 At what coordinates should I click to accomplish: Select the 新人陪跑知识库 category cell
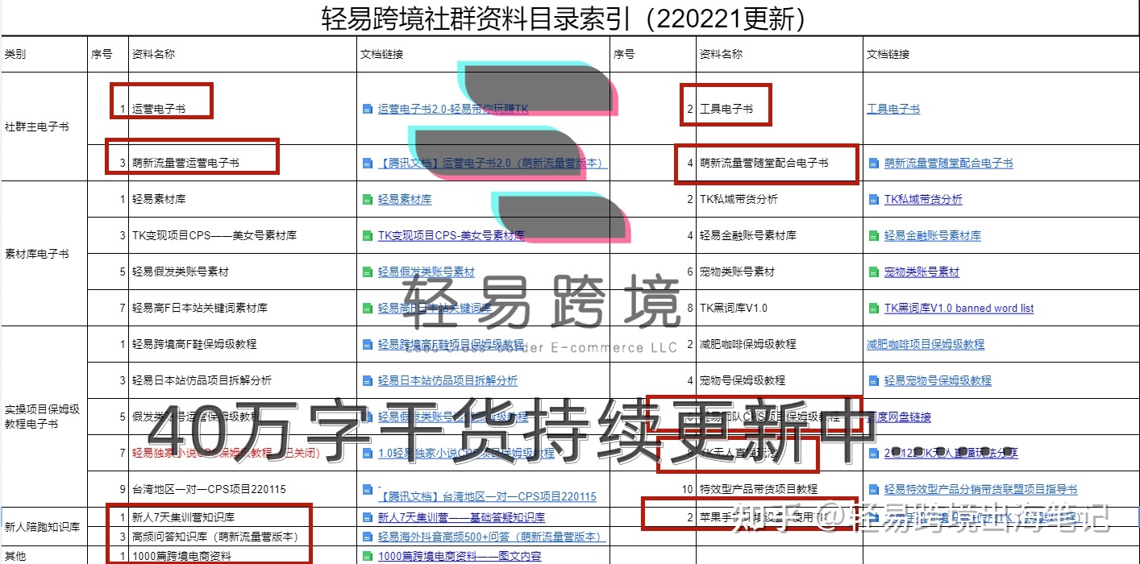point(40,528)
